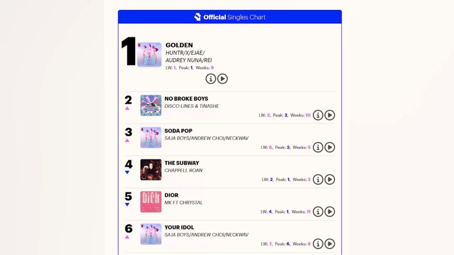Click the Official Charts logo icon
Screen dimensions: 454x255
click(x=197, y=17)
